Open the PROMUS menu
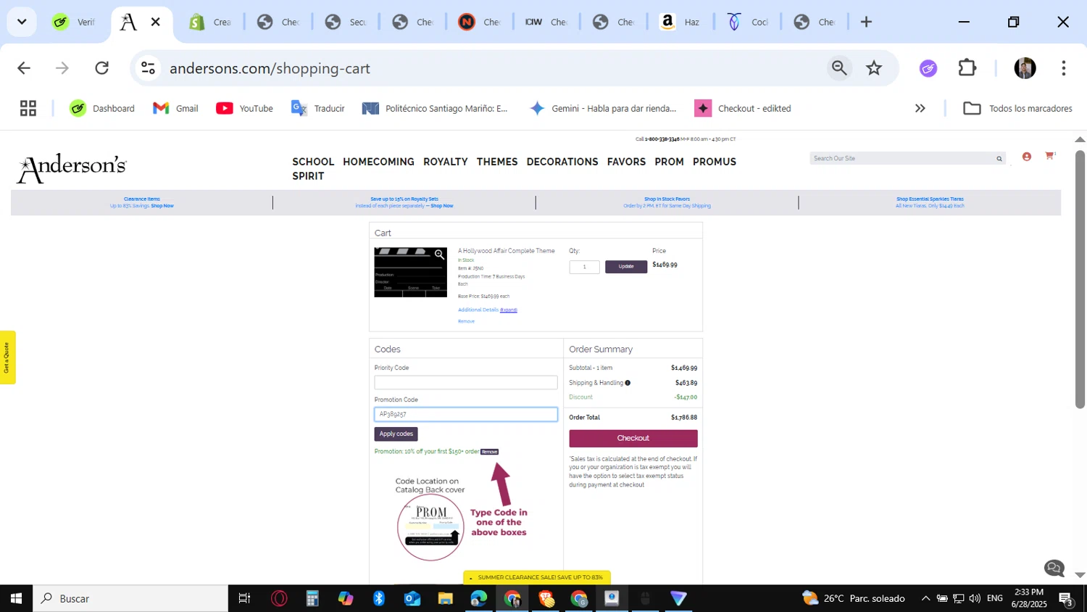This screenshot has width=1087, height=612. coord(715,162)
